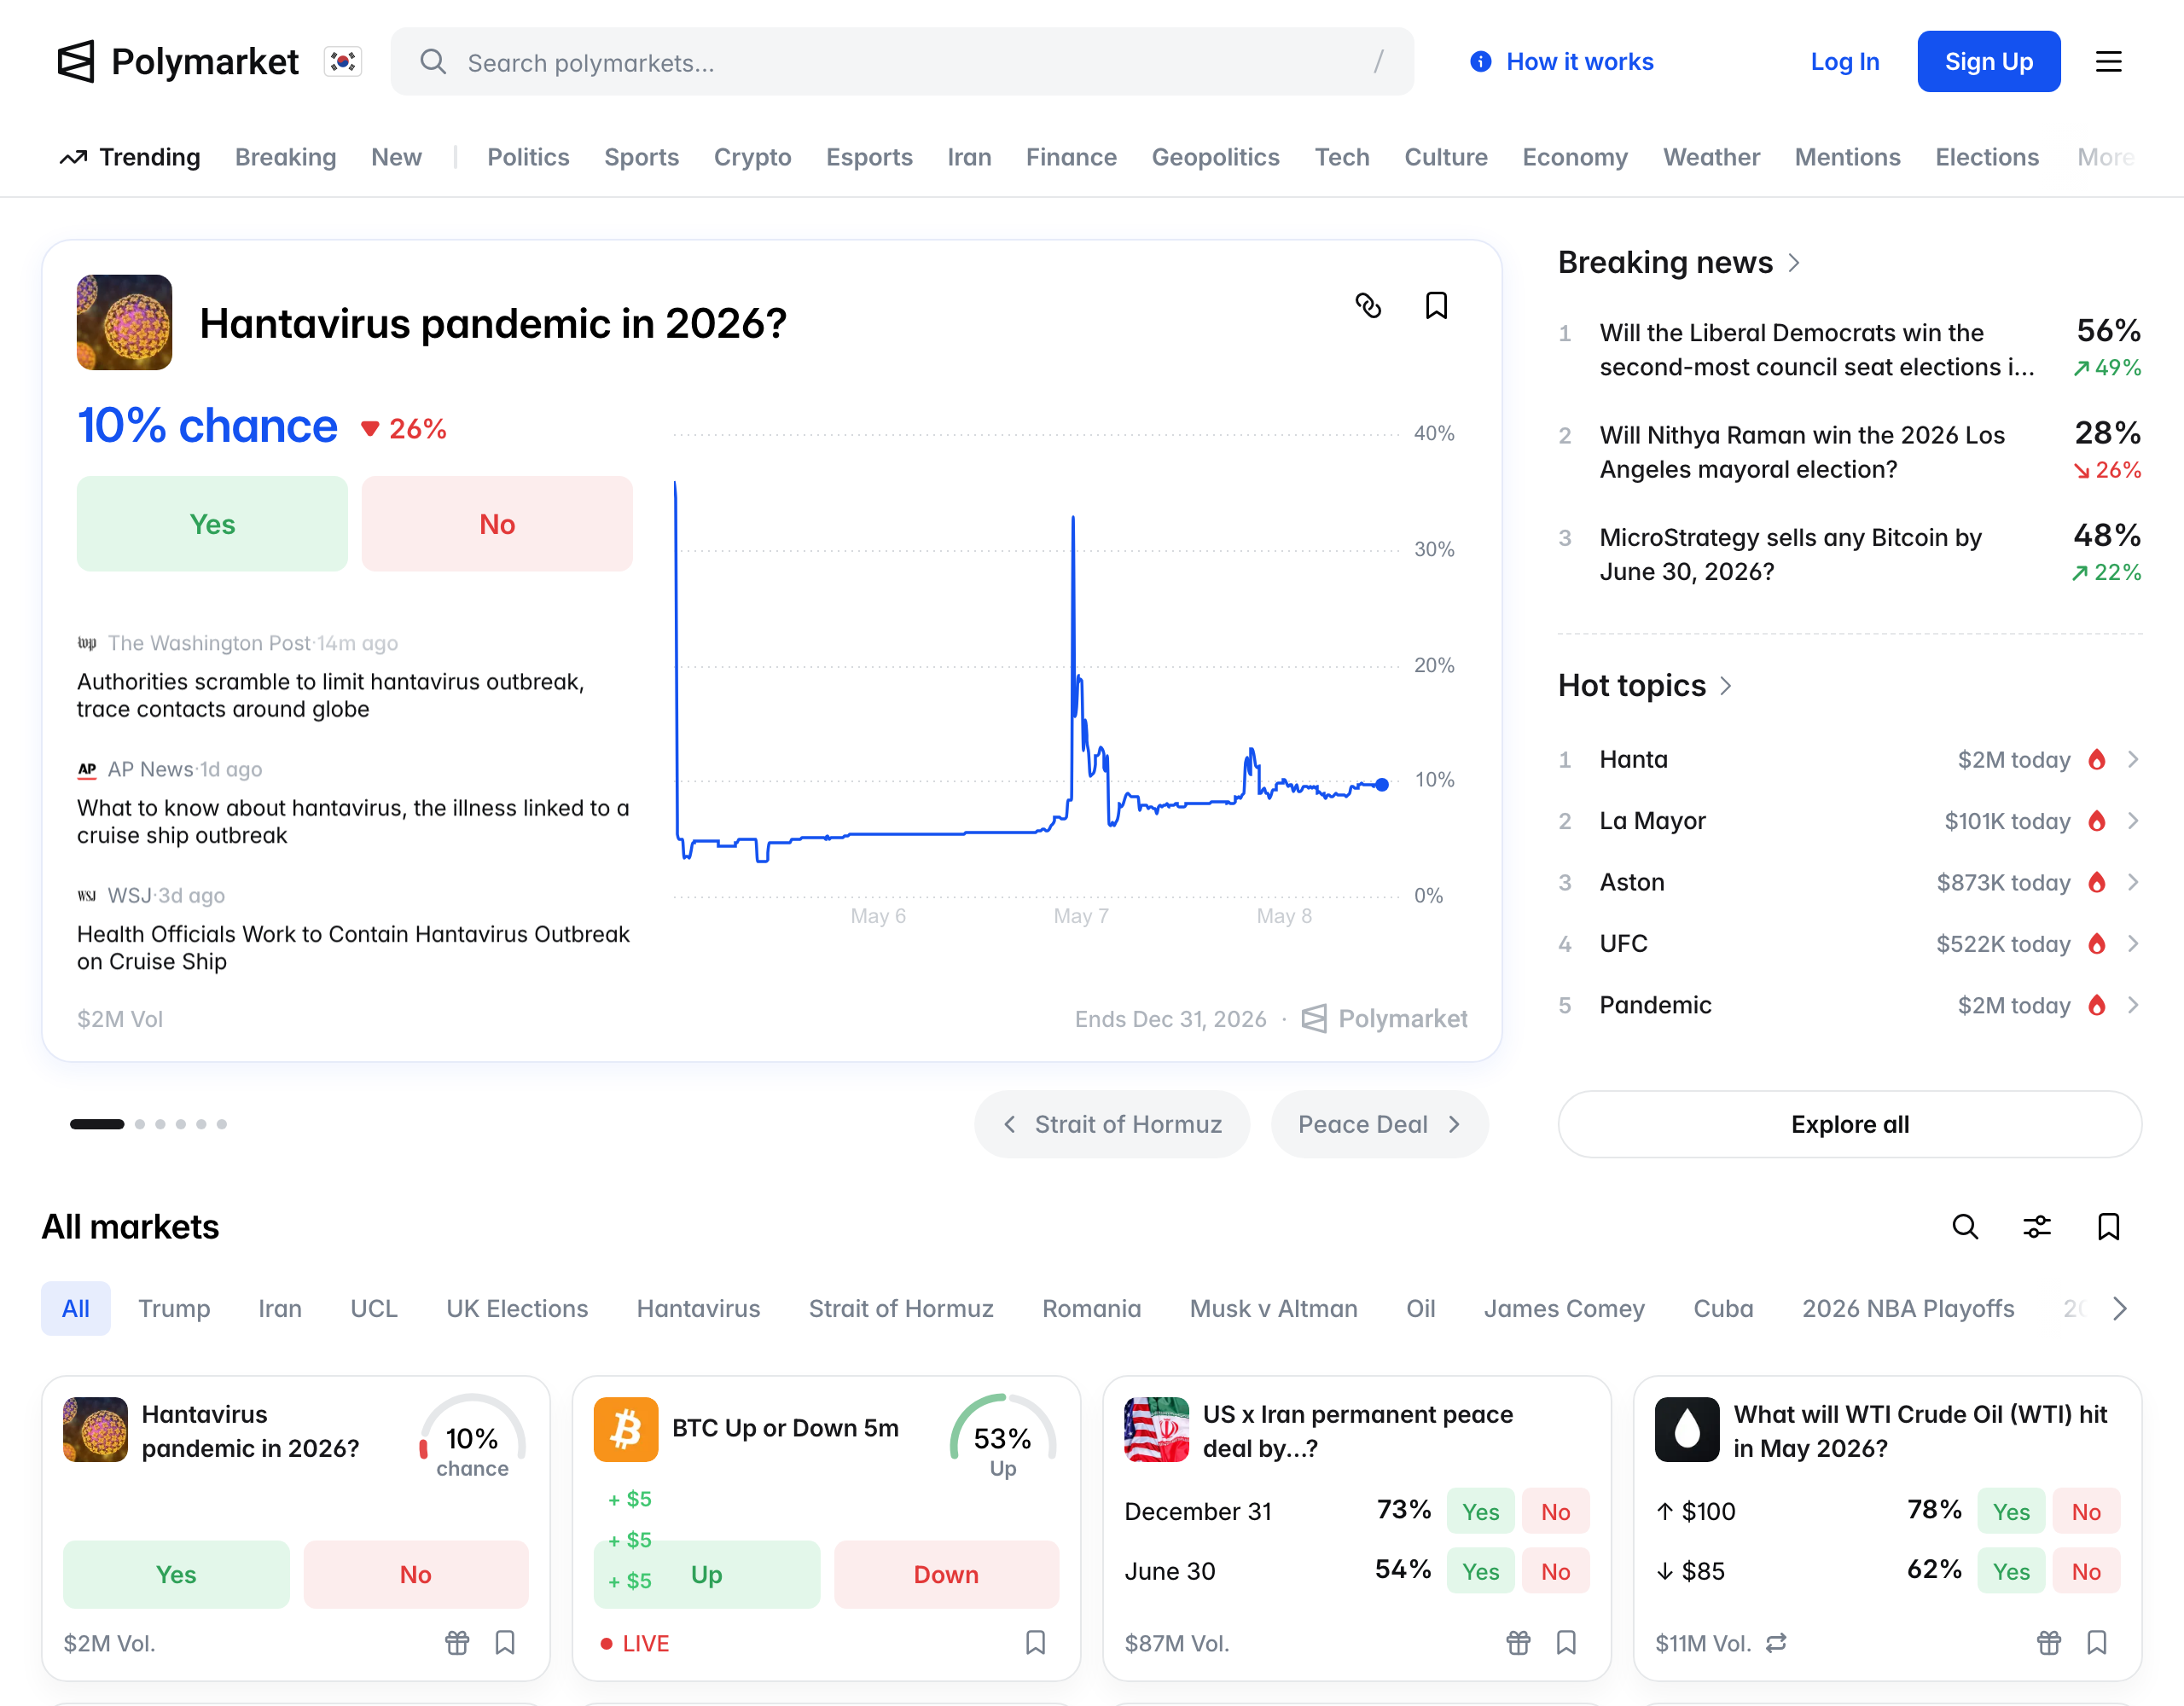Select the Strait of Hormuz filter tab
This screenshot has height=1706, width=2184.
tap(901, 1308)
